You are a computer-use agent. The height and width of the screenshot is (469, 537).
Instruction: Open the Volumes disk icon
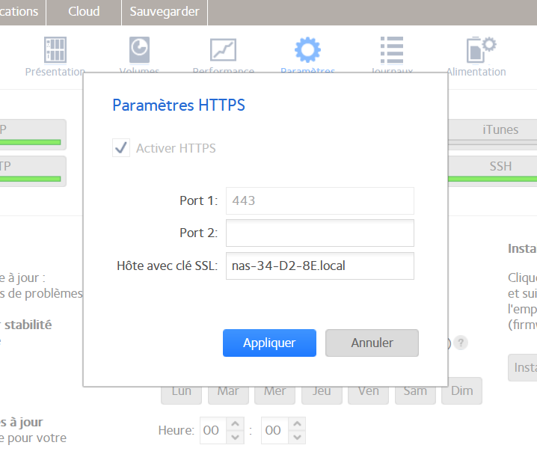pyautogui.click(x=139, y=50)
